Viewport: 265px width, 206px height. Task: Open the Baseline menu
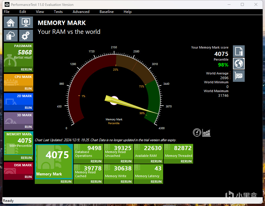click(x=107, y=12)
